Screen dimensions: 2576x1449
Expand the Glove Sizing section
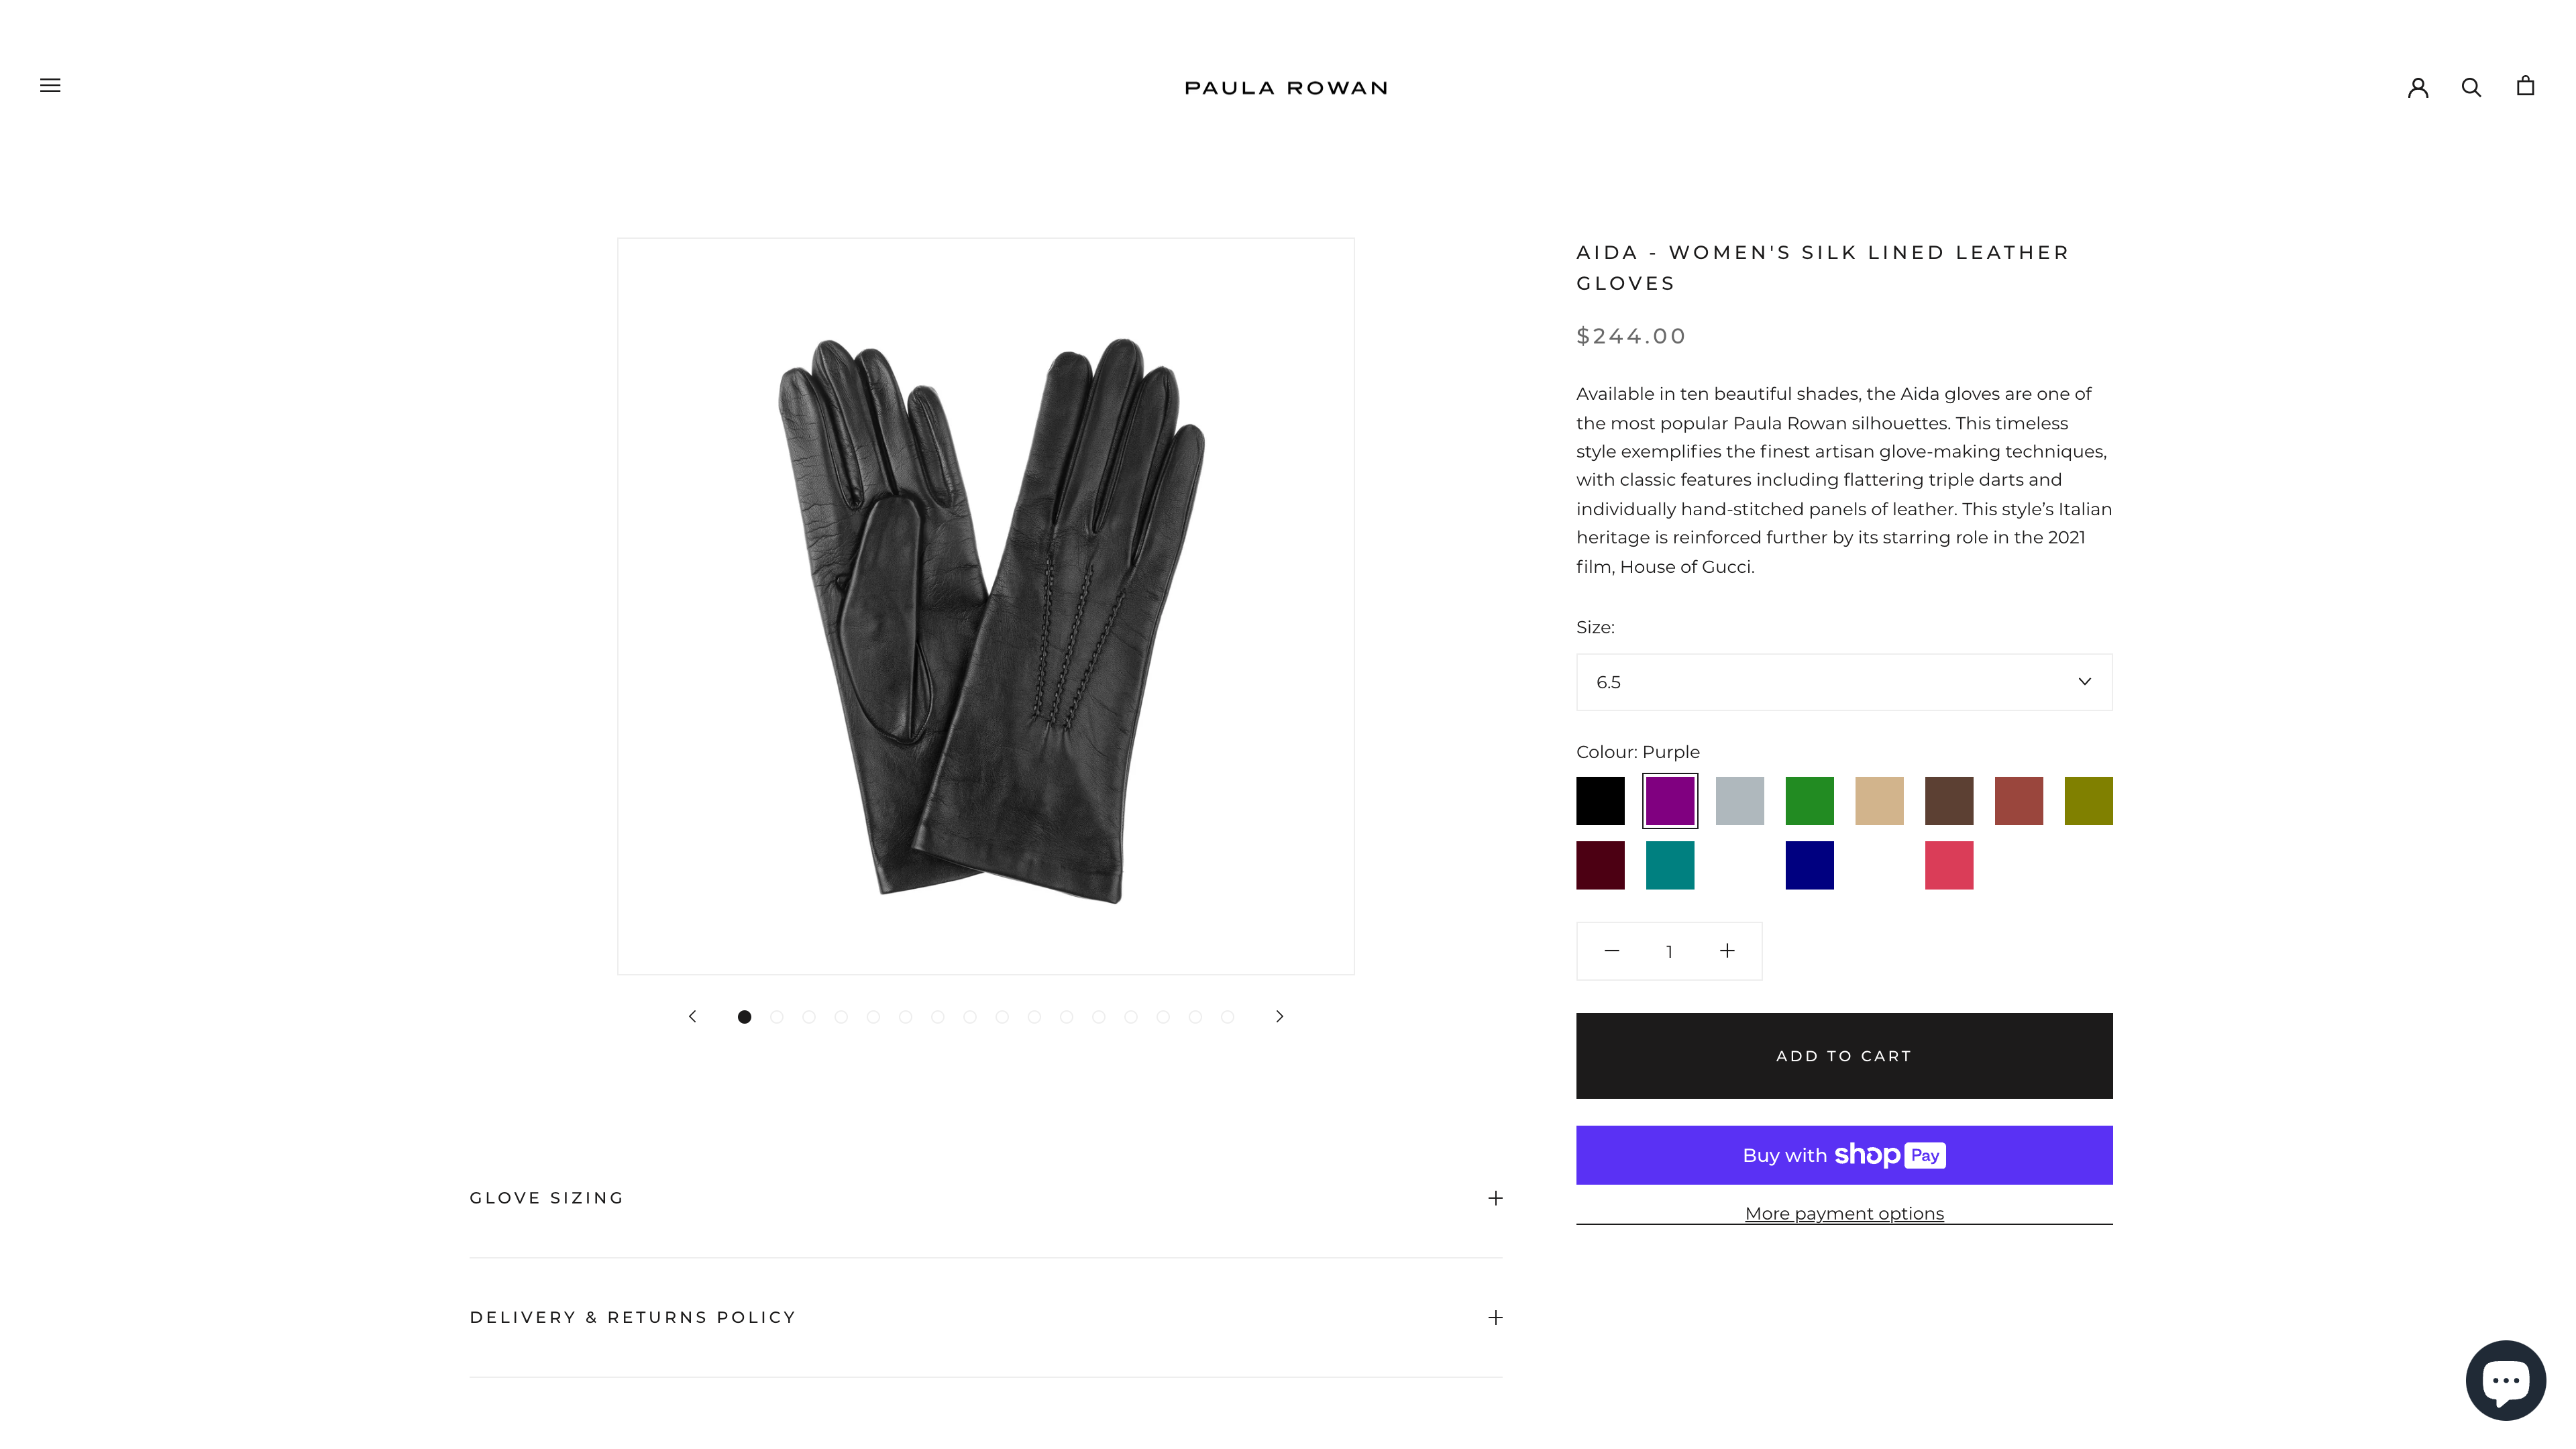click(985, 1198)
